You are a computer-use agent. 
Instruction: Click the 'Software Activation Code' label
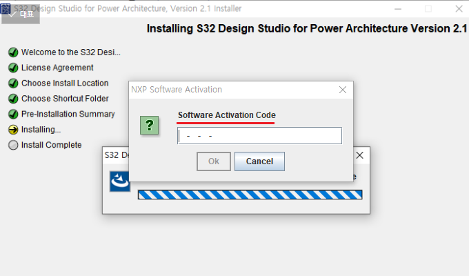pyautogui.click(x=227, y=115)
